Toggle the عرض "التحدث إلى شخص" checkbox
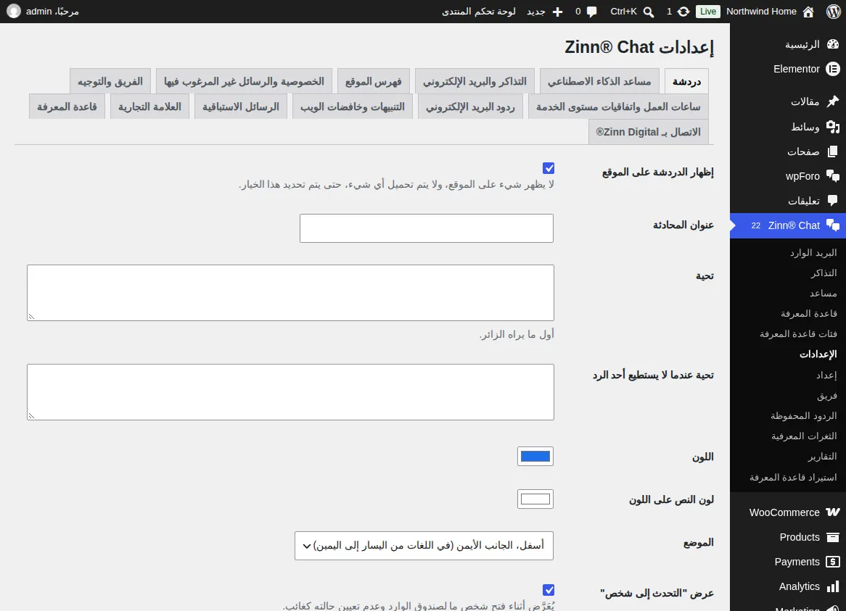The image size is (846, 611). [x=549, y=590]
